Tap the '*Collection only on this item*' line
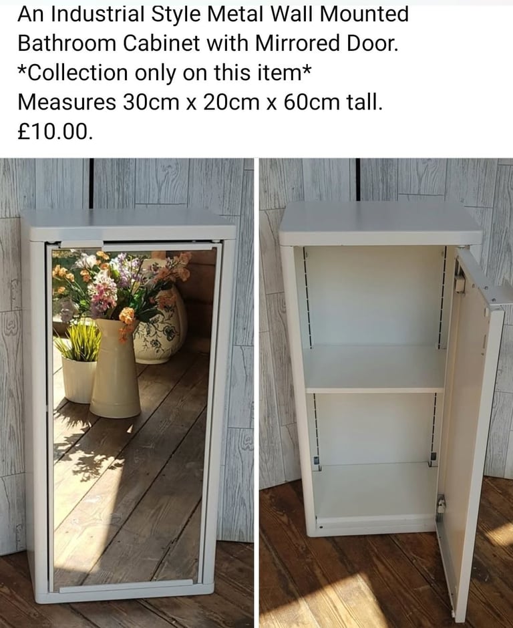513x628 pixels. 164,73
